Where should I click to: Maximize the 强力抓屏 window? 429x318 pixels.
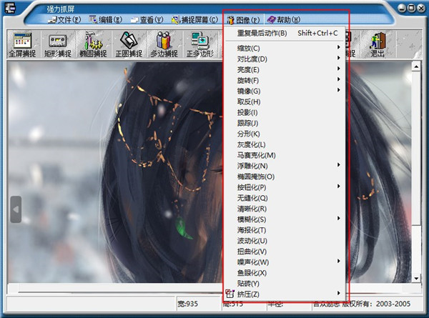click(411, 8)
